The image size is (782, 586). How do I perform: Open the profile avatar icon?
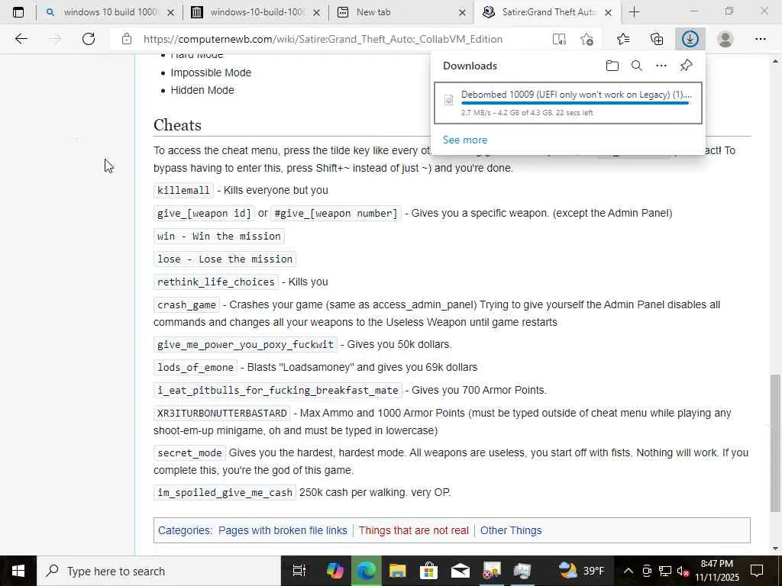[725, 39]
